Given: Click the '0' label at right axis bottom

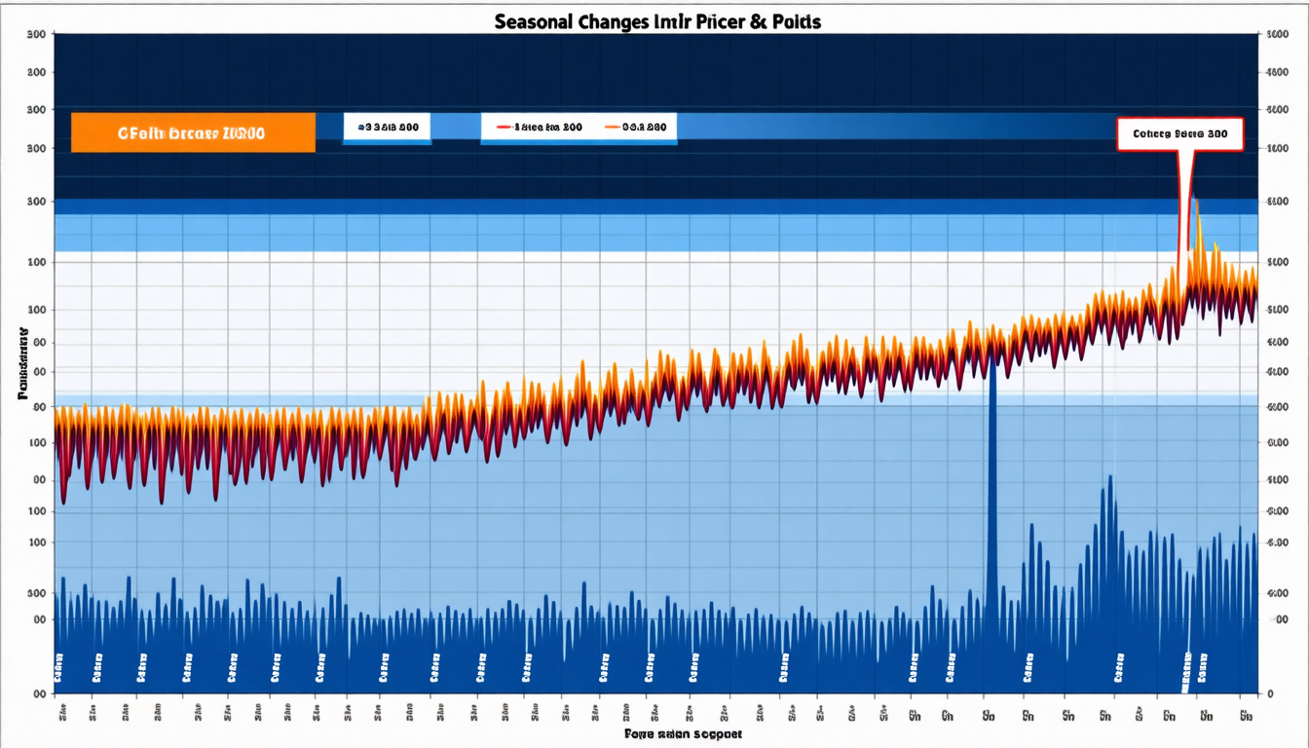Looking at the screenshot, I should (x=1274, y=693).
